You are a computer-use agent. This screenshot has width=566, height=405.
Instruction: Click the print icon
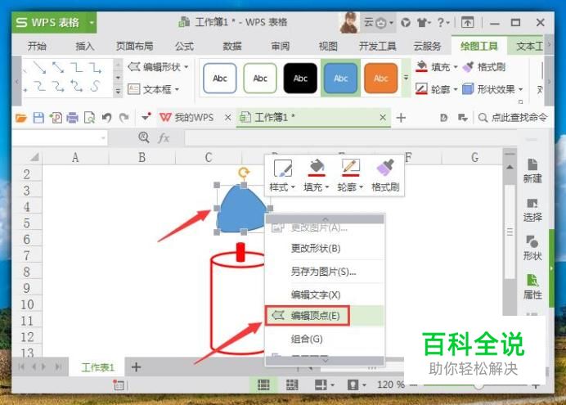click(x=73, y=118)
